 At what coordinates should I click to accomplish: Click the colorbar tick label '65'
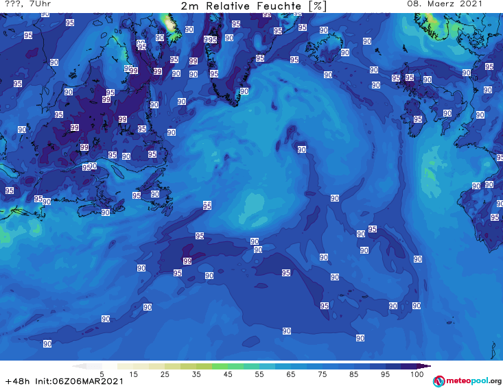pyautogui.click(x=291, y=374)
